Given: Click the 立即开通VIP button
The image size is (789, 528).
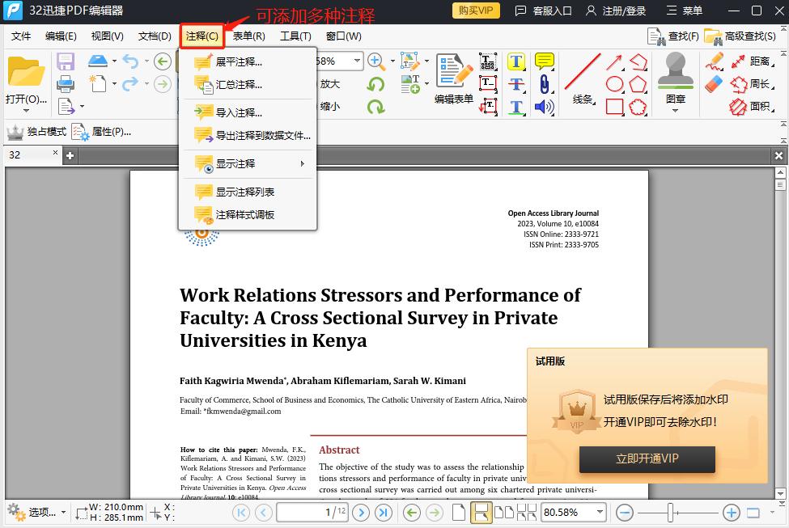Looking at the screenshot, I should click(x=647, y=458).
